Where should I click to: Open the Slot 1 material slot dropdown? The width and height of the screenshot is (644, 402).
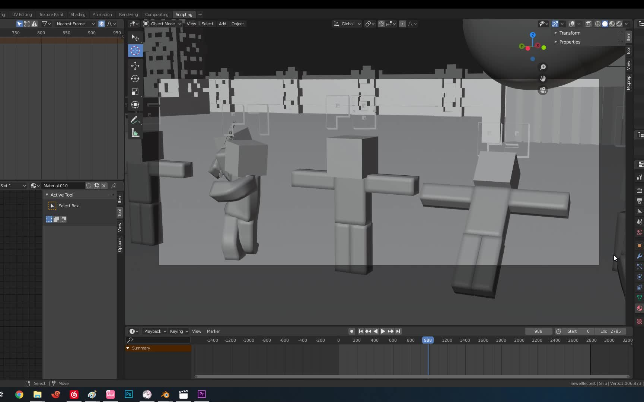point(13,186)
